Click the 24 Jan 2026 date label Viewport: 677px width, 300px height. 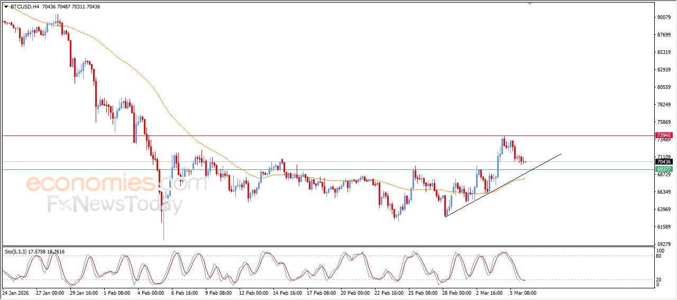[15, 292]
